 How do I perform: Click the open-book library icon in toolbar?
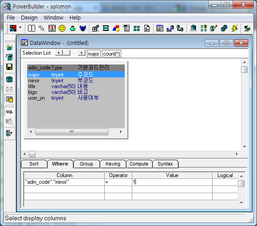(32, 28)
